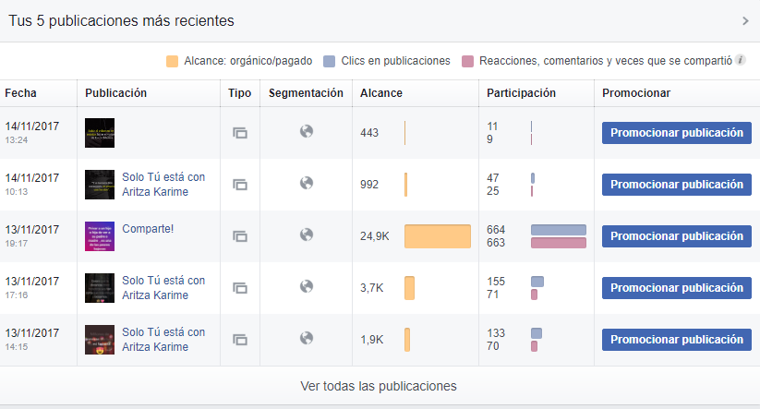Click album type icon for 14/11/2017 13:24 post
The height and width of the screenshot is (409, 760).
coord(240,133)
